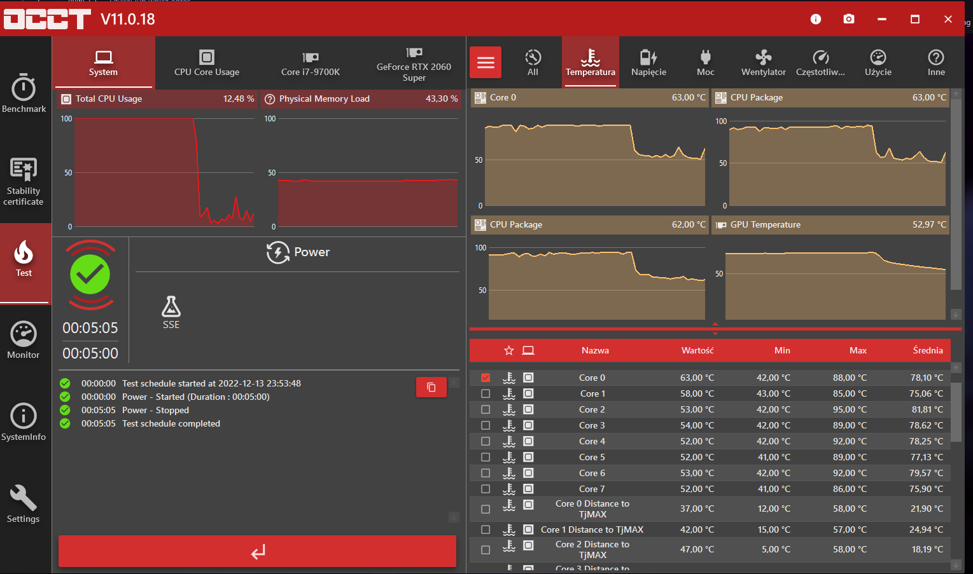The height and width of the screenshot is (574, 973).
Task: Click the chip icon in Core 0 Distance to TjMAX row
Action: tap(528, 505)
